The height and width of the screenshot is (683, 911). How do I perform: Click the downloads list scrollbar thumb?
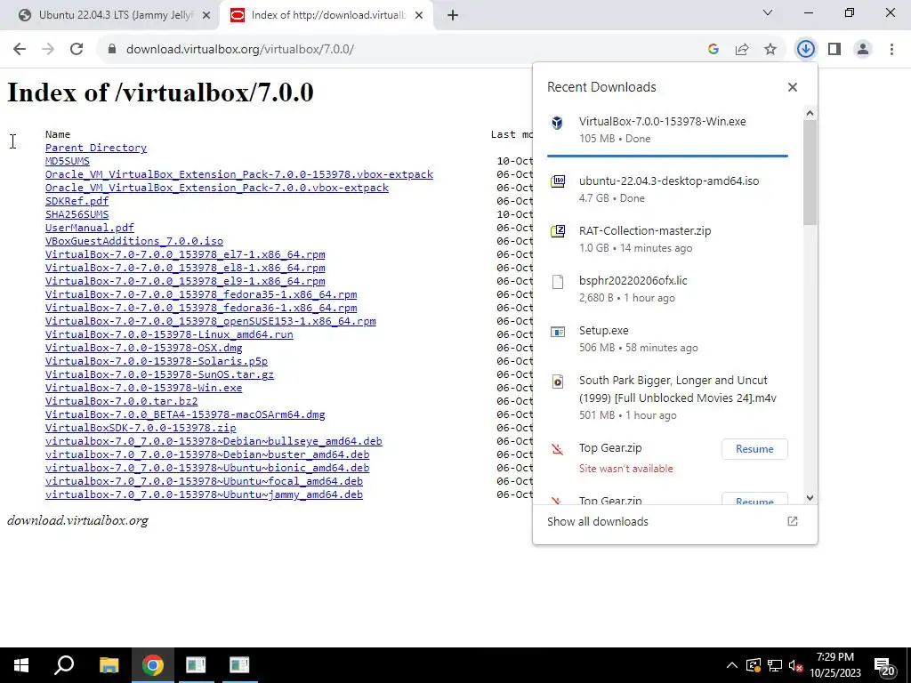tap(810, 172)
